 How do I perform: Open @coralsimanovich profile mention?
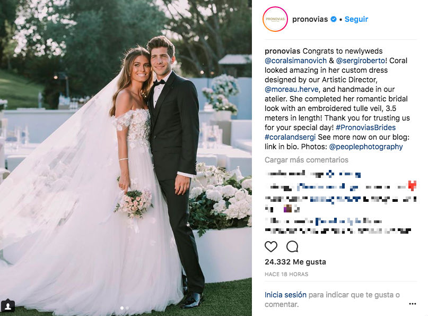295,61
